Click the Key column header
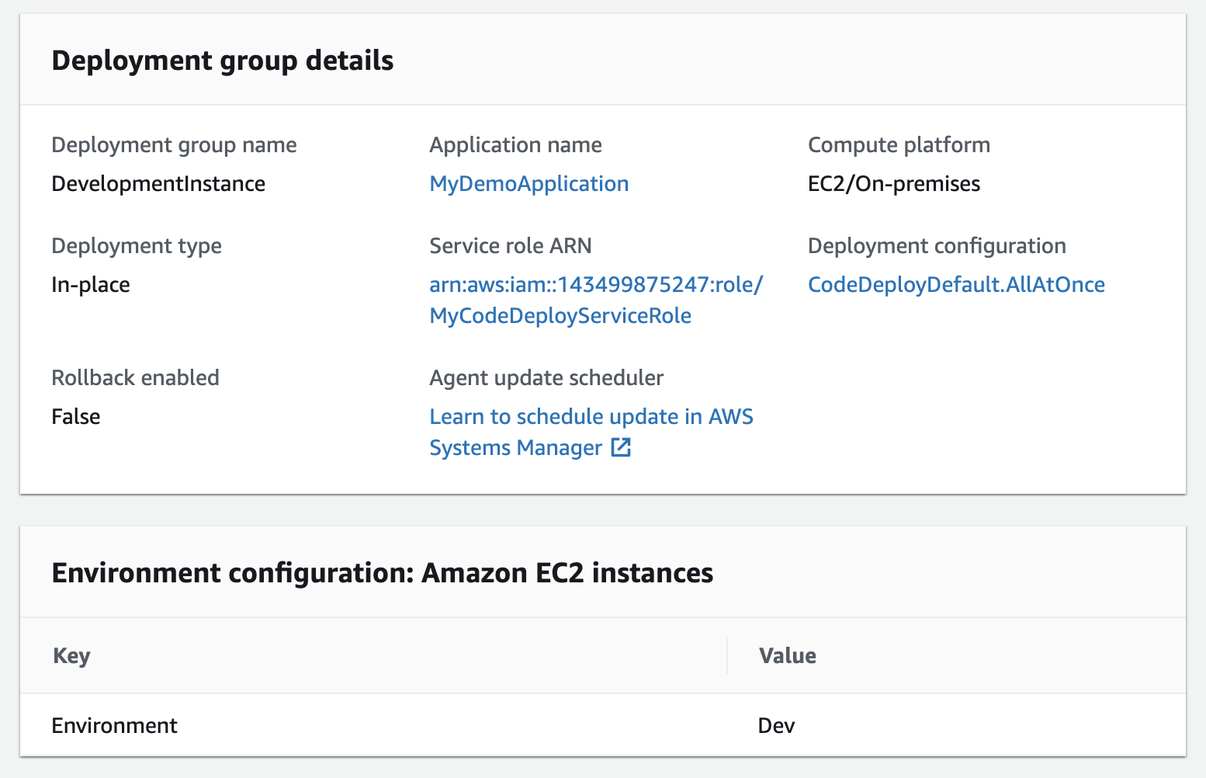 [x=71, y=656]
